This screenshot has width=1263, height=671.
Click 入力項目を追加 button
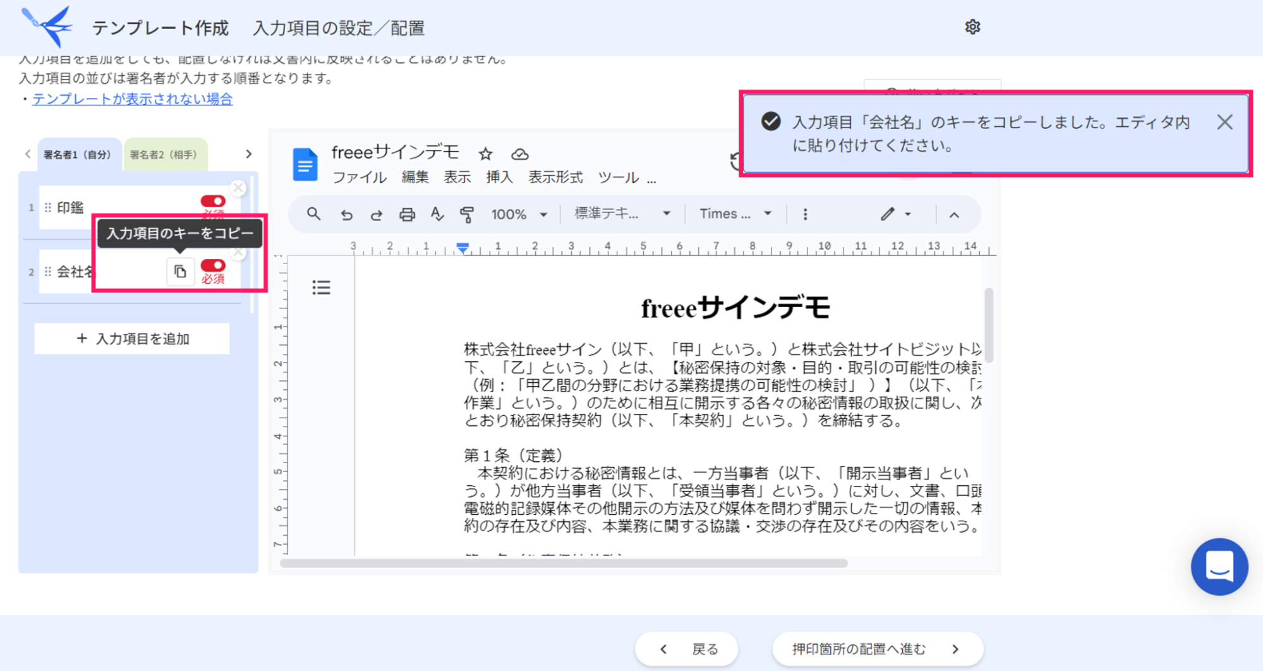(x=132, y=339)
